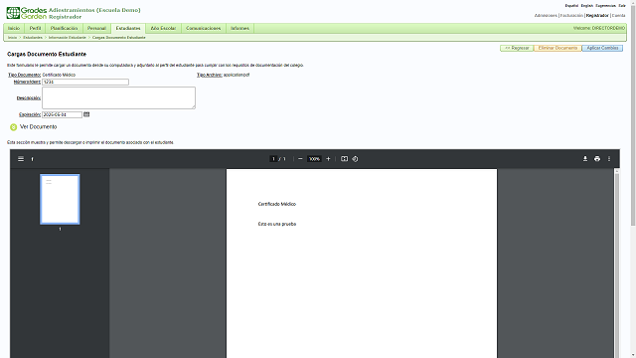Viewport: 636px width, 358px height.
Task: Click the PDF viewer vertical scrollbar
Action: [x=616, y=264]
